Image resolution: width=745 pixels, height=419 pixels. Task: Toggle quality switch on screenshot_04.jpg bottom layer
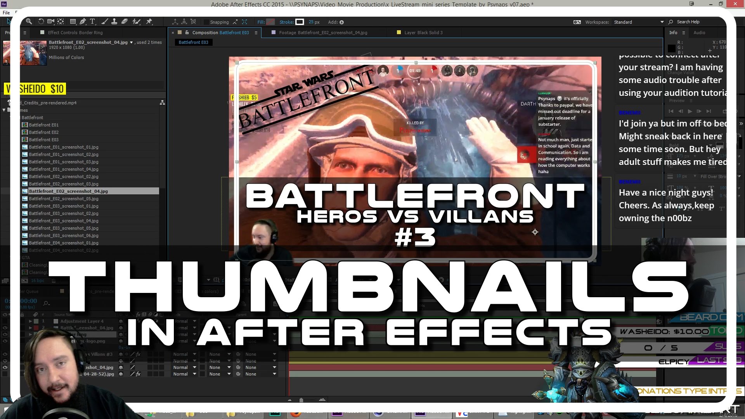point(132,367)
